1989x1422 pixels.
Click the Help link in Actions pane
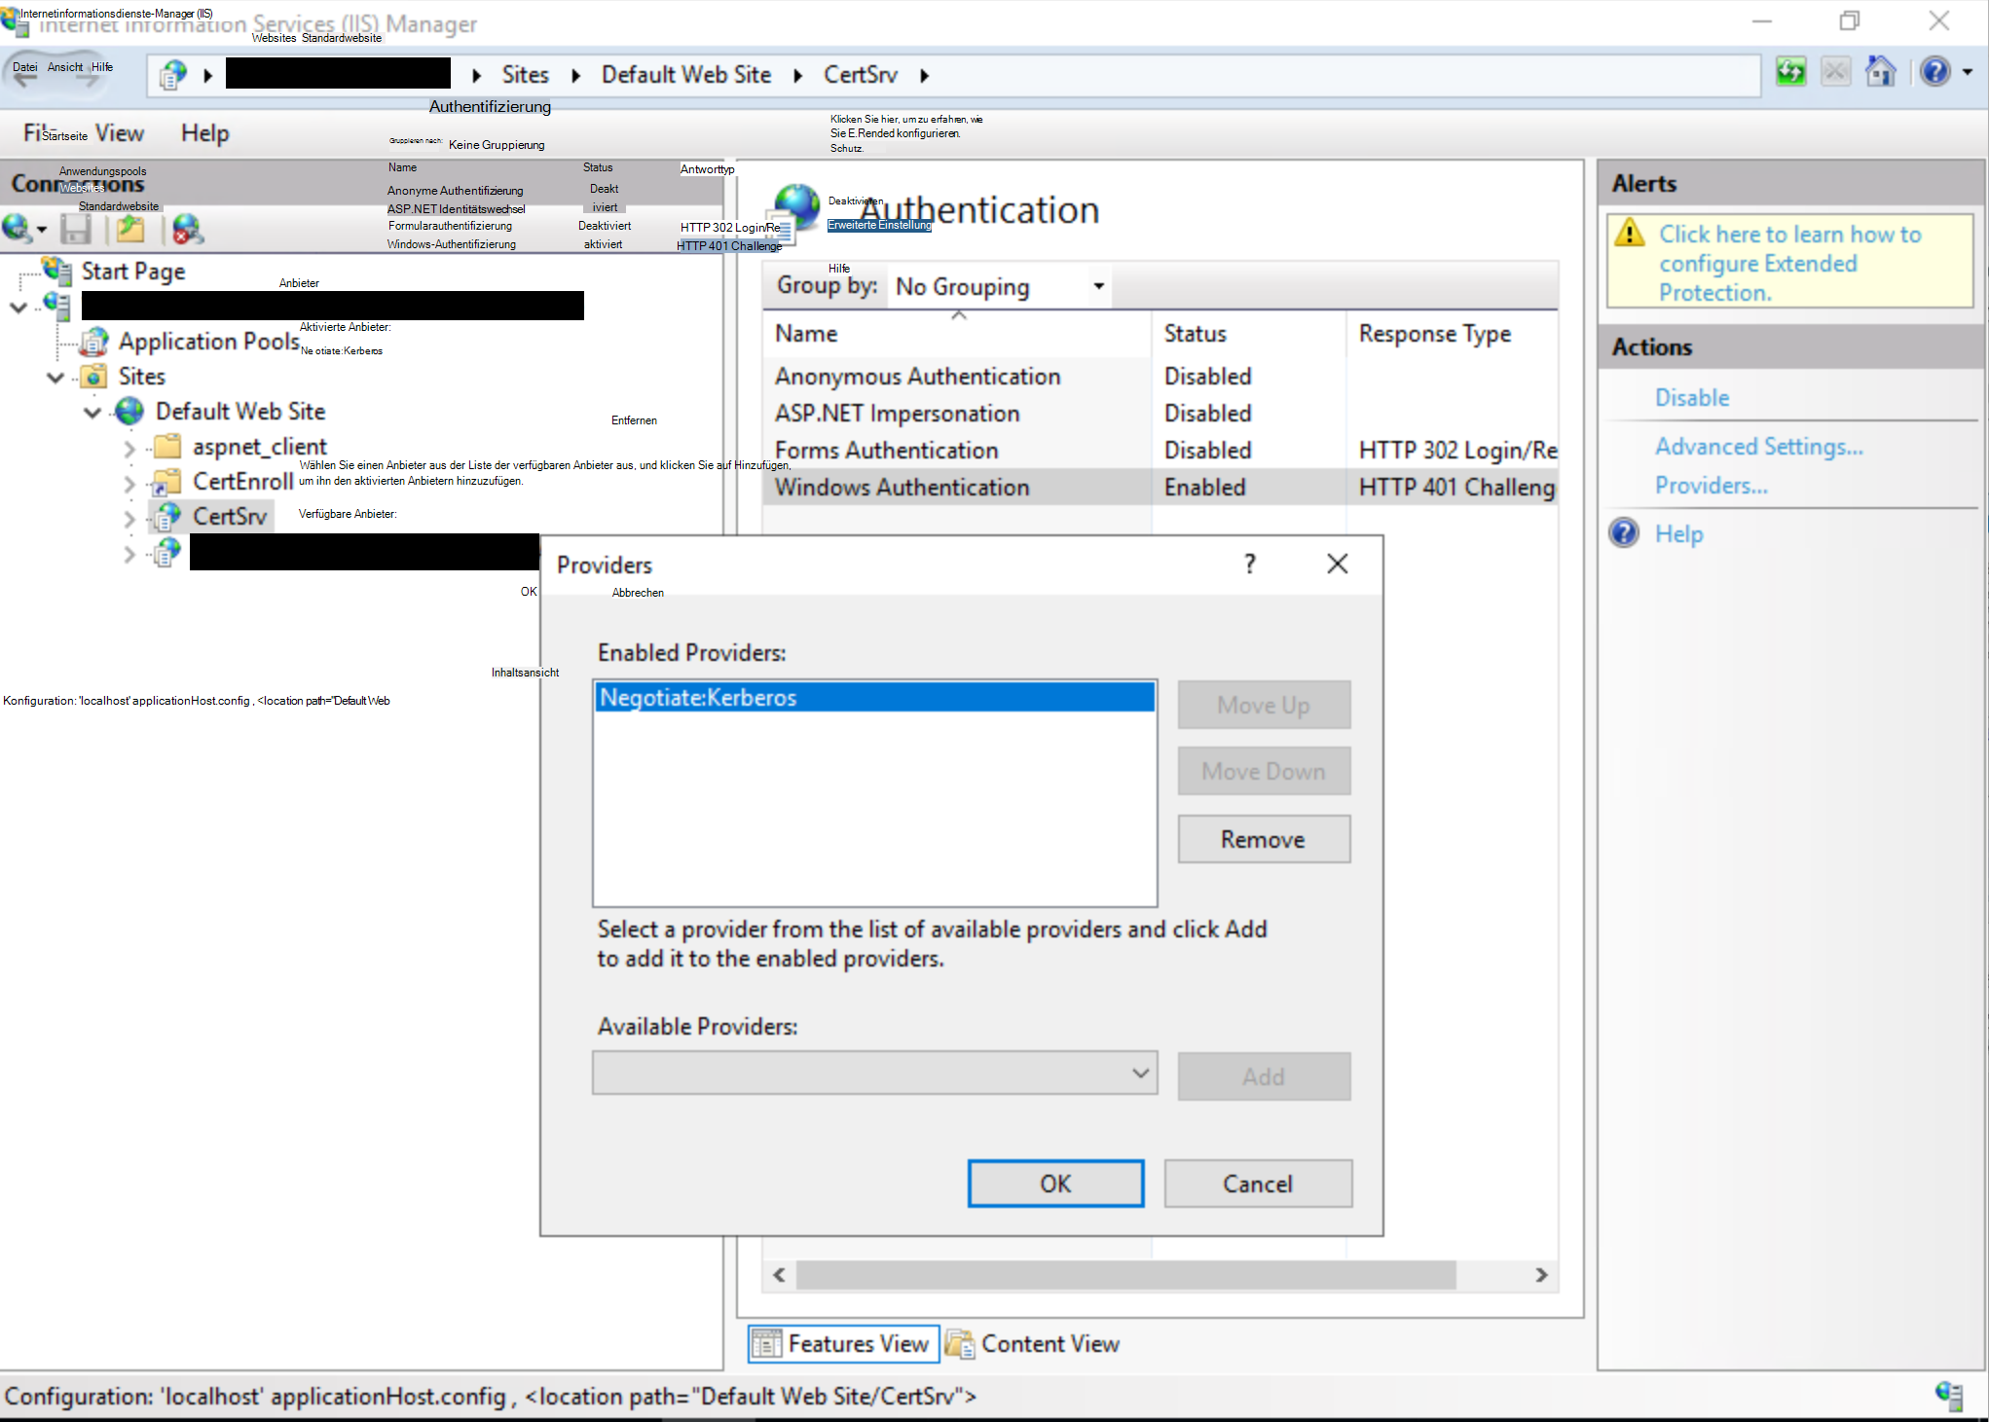click(x=1678, y=533)
